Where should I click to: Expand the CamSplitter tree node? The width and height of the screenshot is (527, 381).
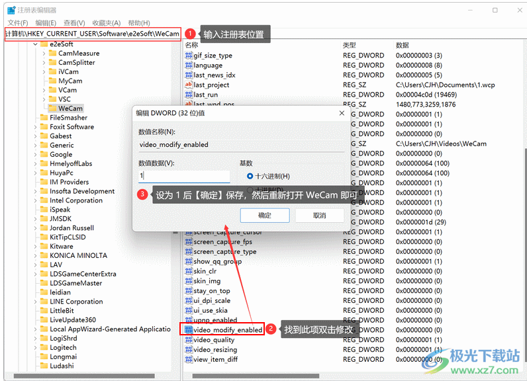[x=44, y=62]
